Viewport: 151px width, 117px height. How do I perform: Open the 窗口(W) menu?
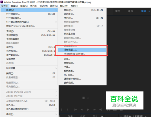(64, 6)
